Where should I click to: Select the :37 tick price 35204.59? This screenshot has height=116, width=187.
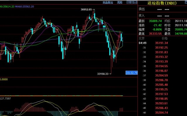coord(162,75)
